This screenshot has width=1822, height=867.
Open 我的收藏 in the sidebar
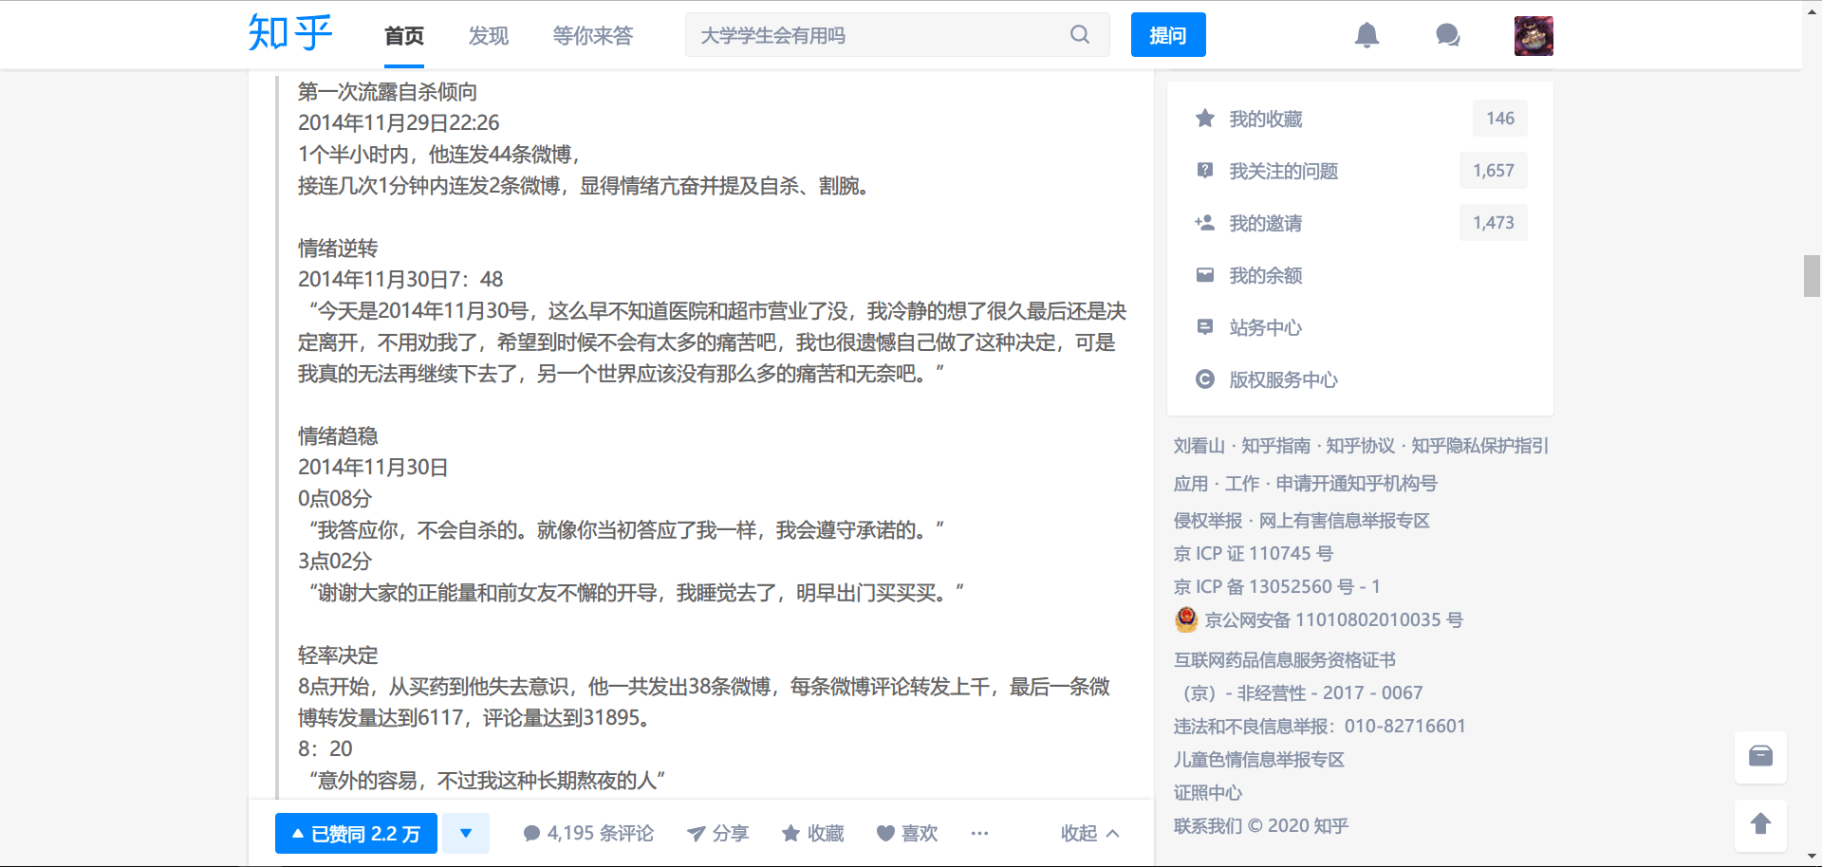tap(1265, 119)
